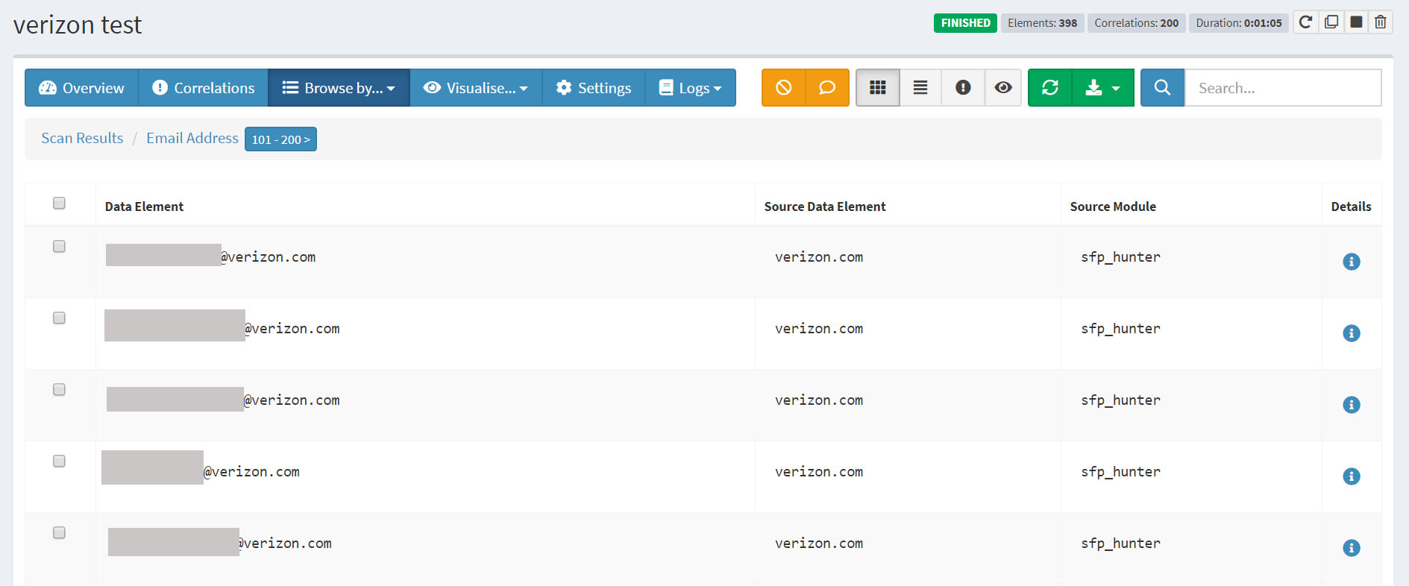Image resolution: width=1409 pixels, height=586 pixels.
Task: Tick the select-all checkbox in the header
Action: pyautogui.click(x=59, y=203)
